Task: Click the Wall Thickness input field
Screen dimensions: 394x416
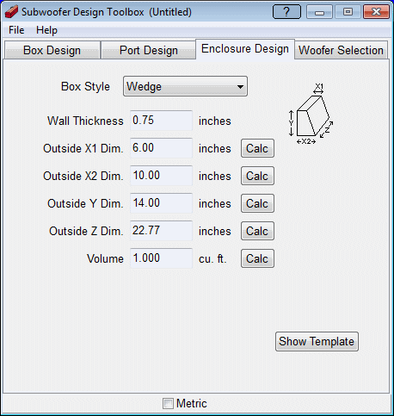Action: [161, 121]
